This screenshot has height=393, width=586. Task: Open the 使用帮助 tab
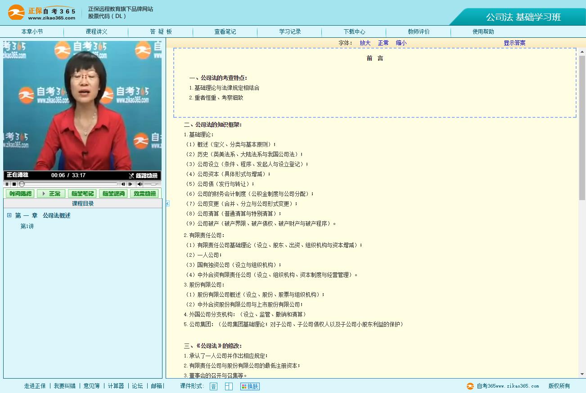[483, 32]
